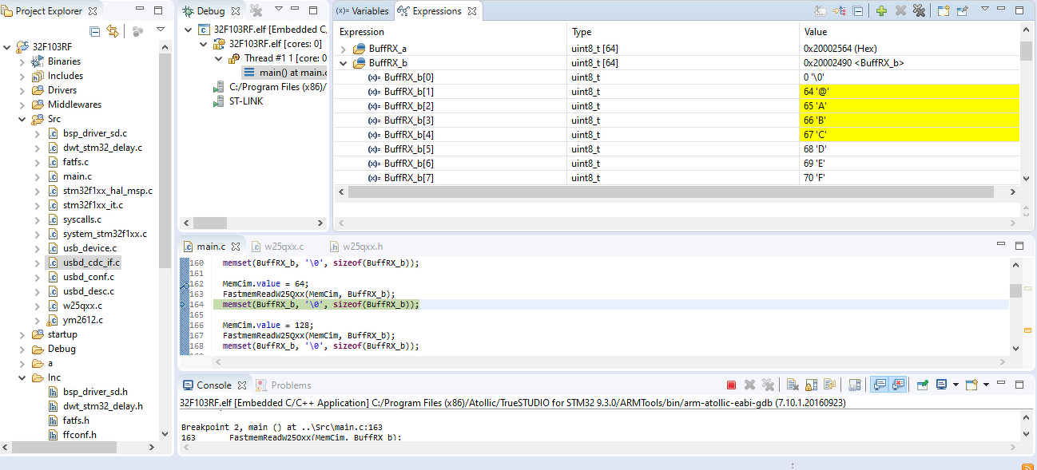Toggle show console when standard error changes

(898, 385)
